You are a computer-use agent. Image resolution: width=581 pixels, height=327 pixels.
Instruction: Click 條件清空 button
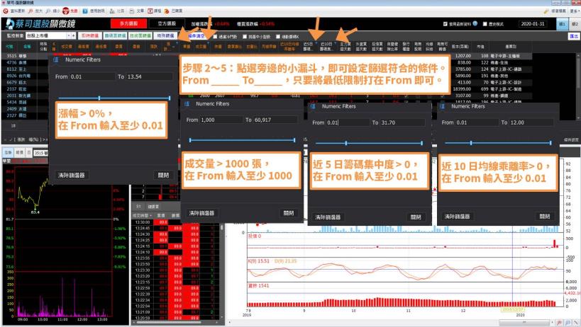tap(196, 36)
